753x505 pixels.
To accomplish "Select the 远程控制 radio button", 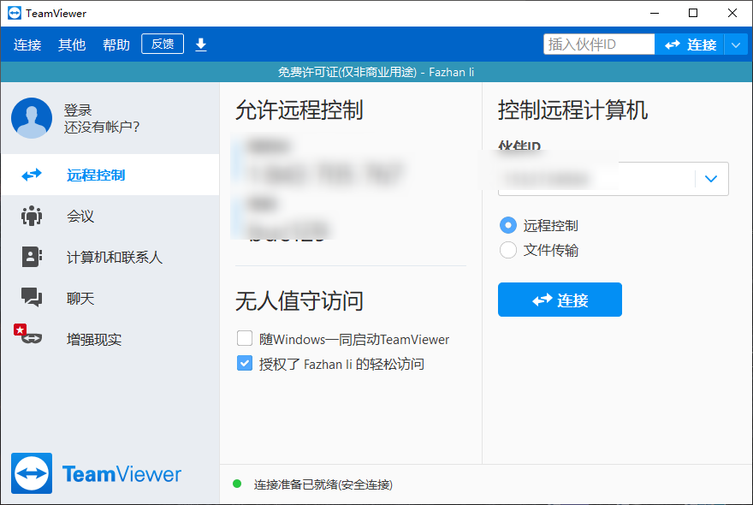I will (508, 225).
